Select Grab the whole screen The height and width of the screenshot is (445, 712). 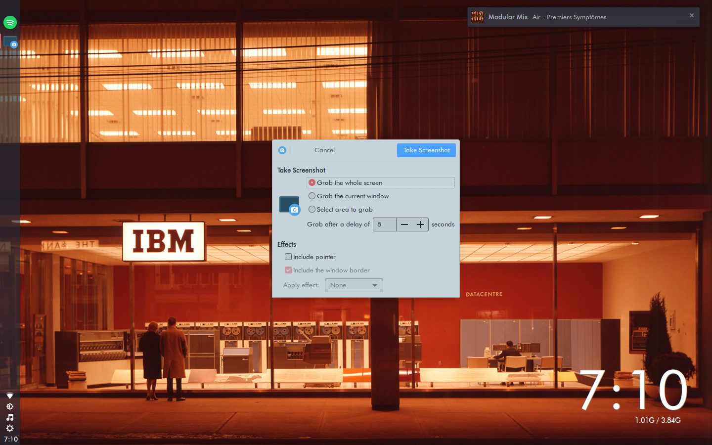pyautogui.click(x=381, y=183)
